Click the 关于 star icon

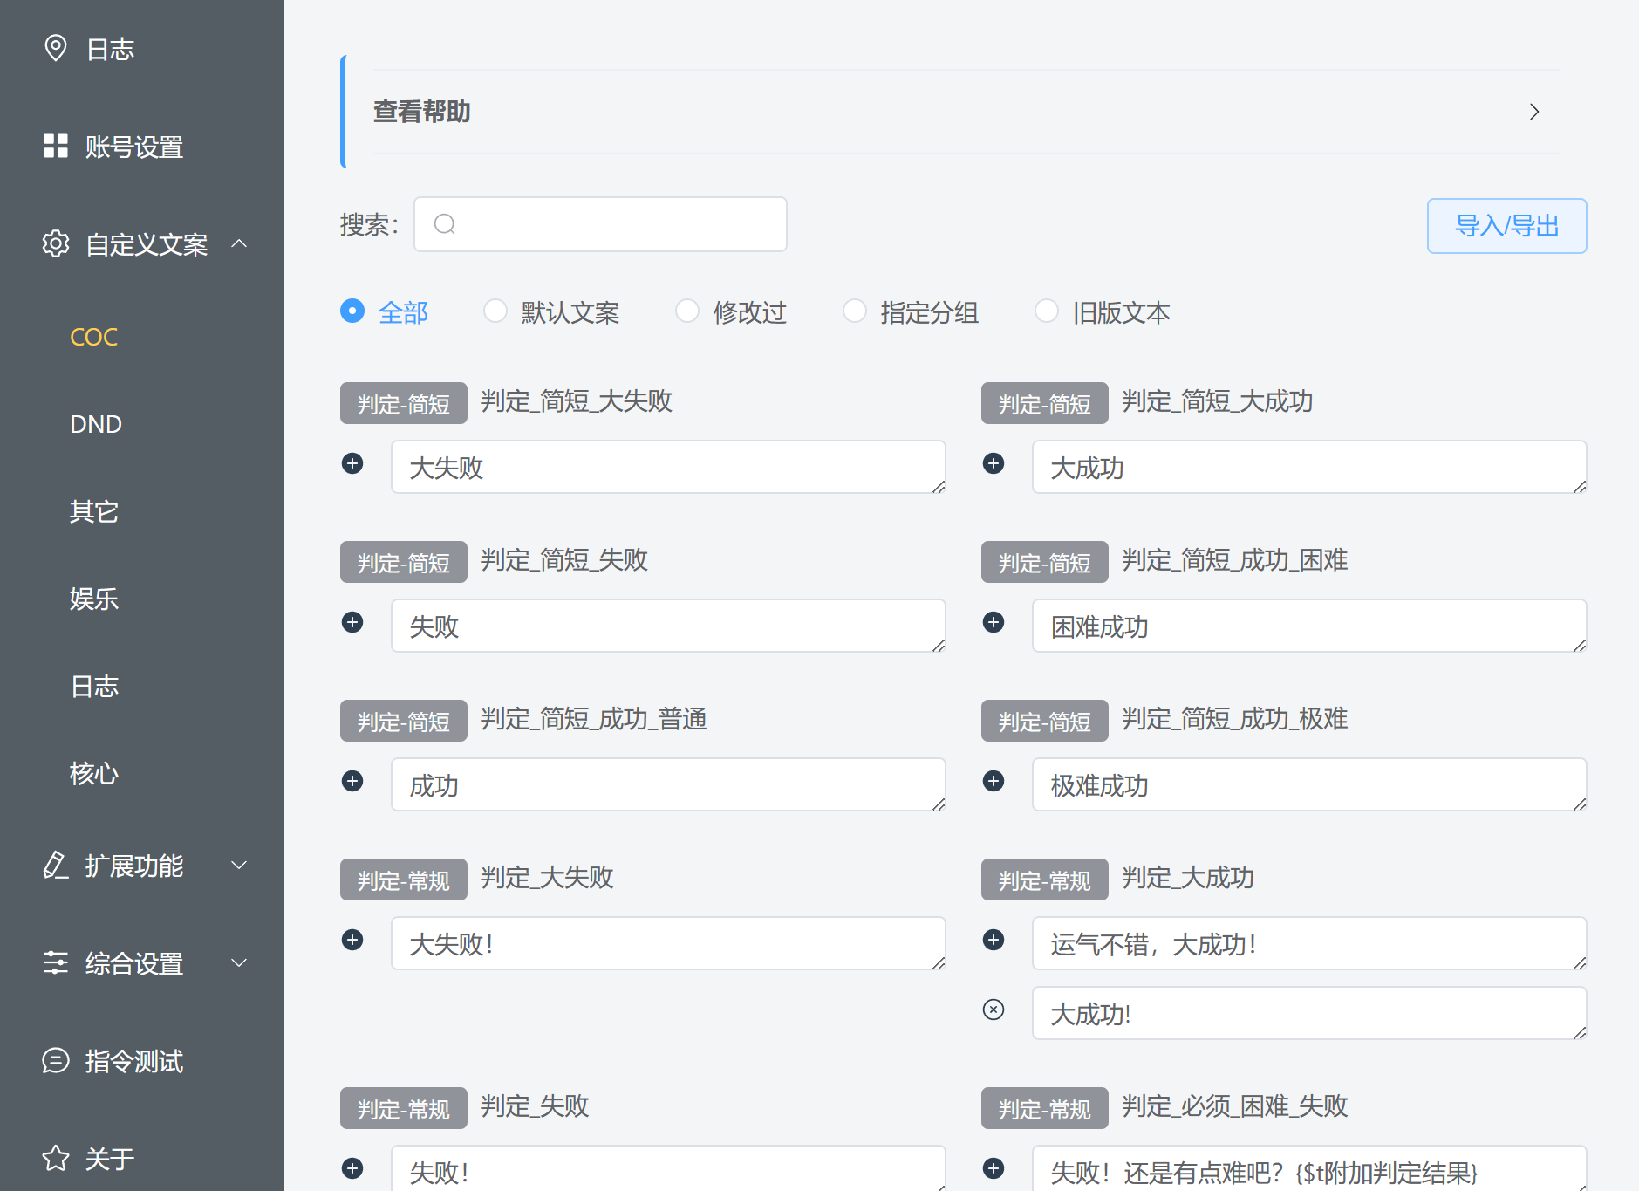click(56, 1158)
